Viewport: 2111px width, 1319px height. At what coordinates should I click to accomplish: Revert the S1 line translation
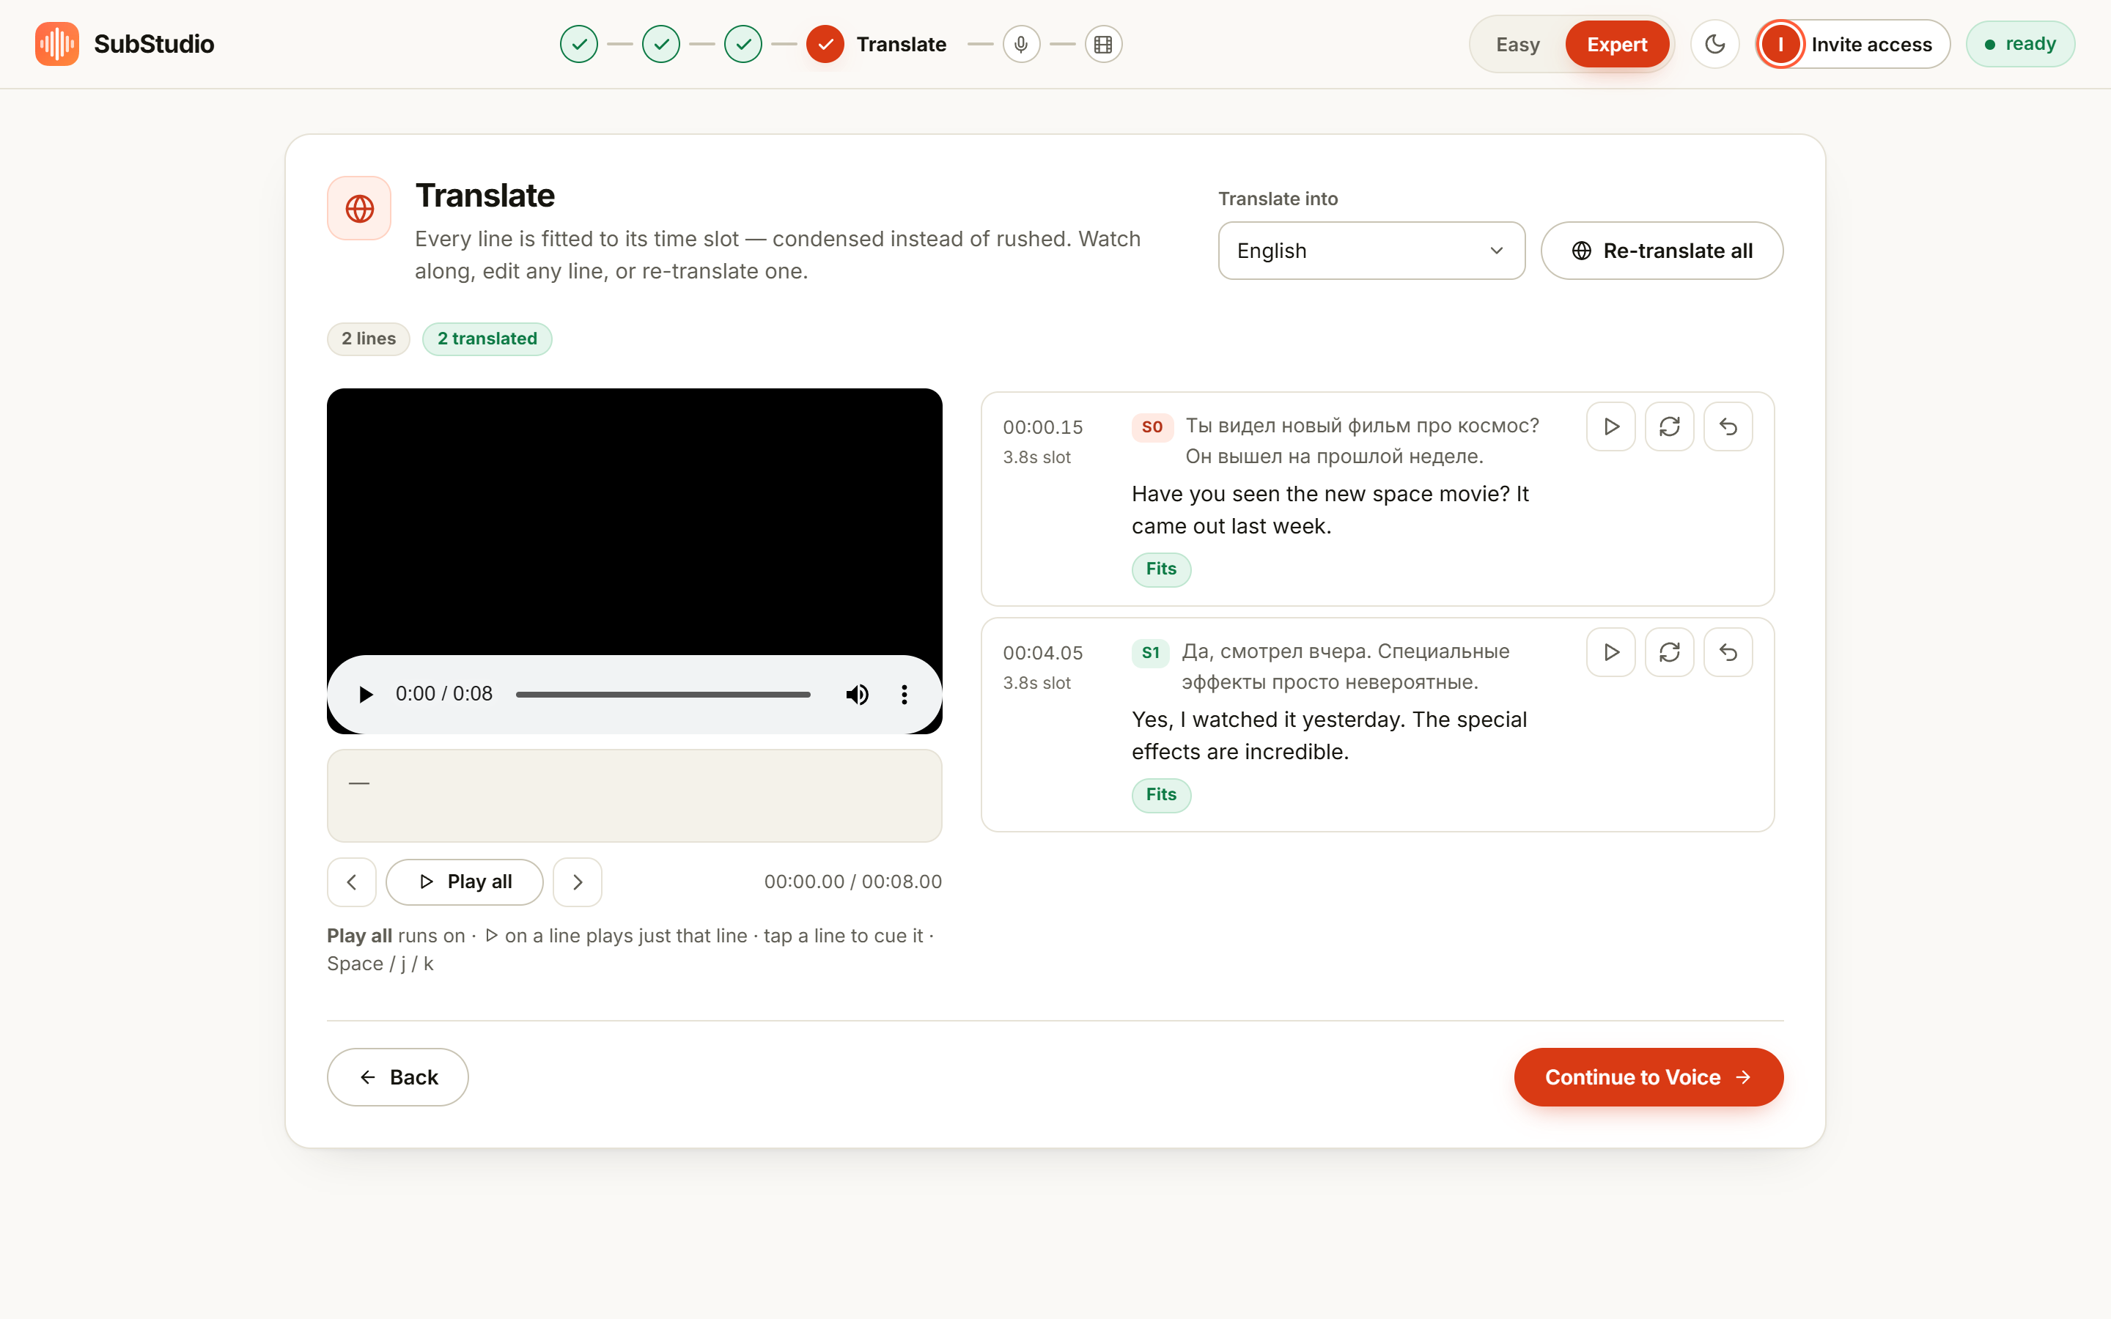point(1728,652)
